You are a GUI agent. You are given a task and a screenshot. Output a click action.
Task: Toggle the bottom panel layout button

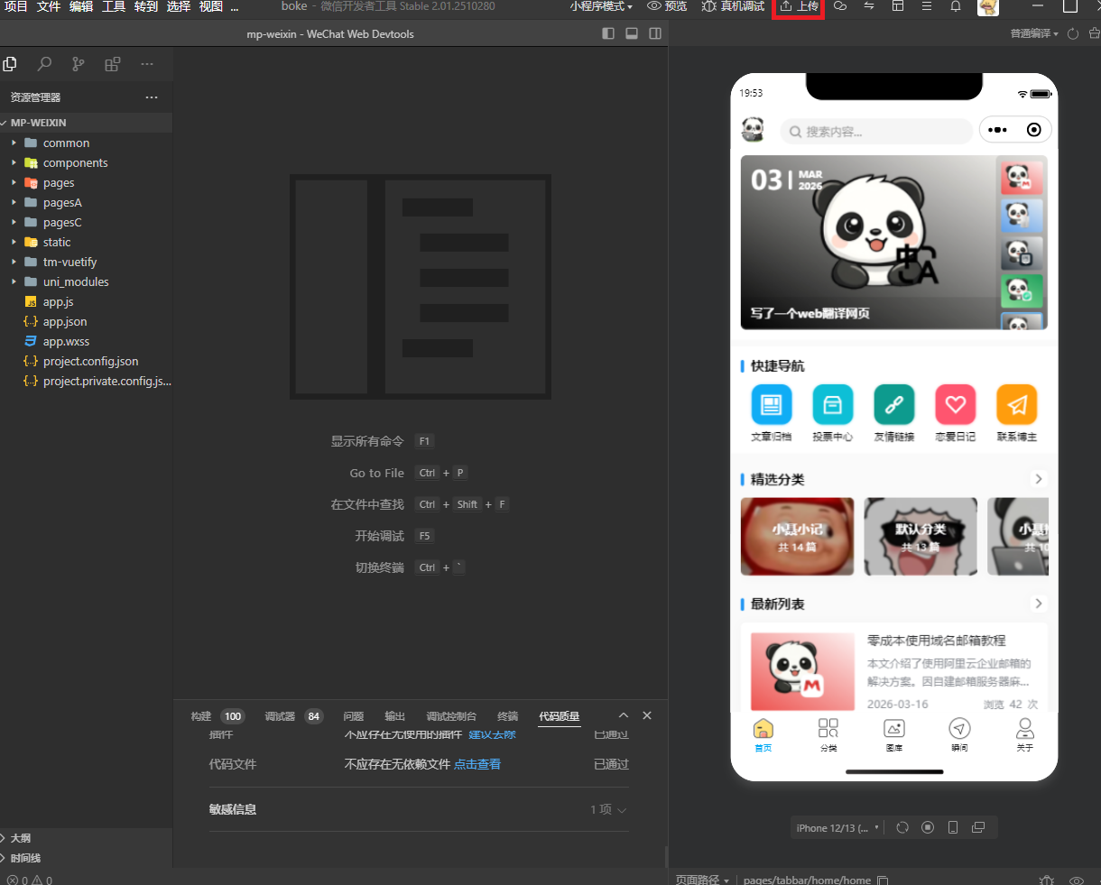click(632, 33)
